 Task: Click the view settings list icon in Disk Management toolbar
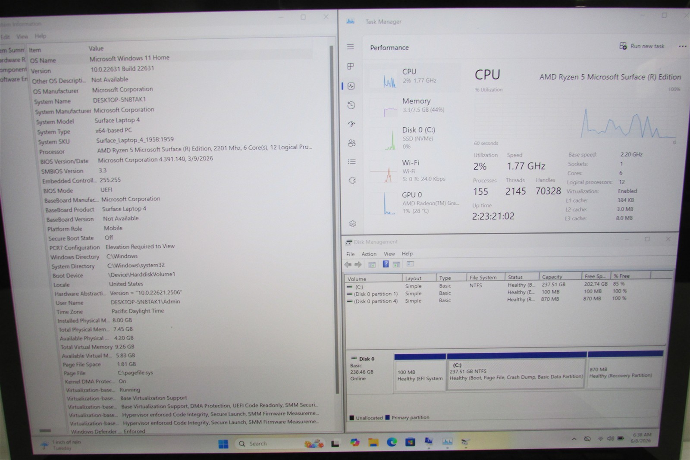pos(410,264)
